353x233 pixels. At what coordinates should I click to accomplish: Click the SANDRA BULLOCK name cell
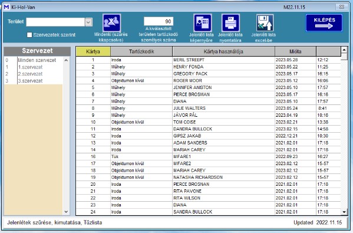pos(223,212)
